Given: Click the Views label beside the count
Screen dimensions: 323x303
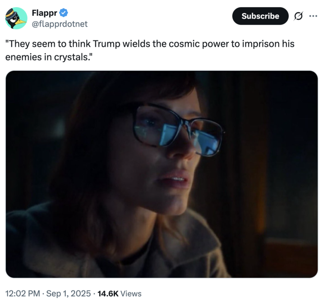Looking at the screenshot, I should click(131, 293).
